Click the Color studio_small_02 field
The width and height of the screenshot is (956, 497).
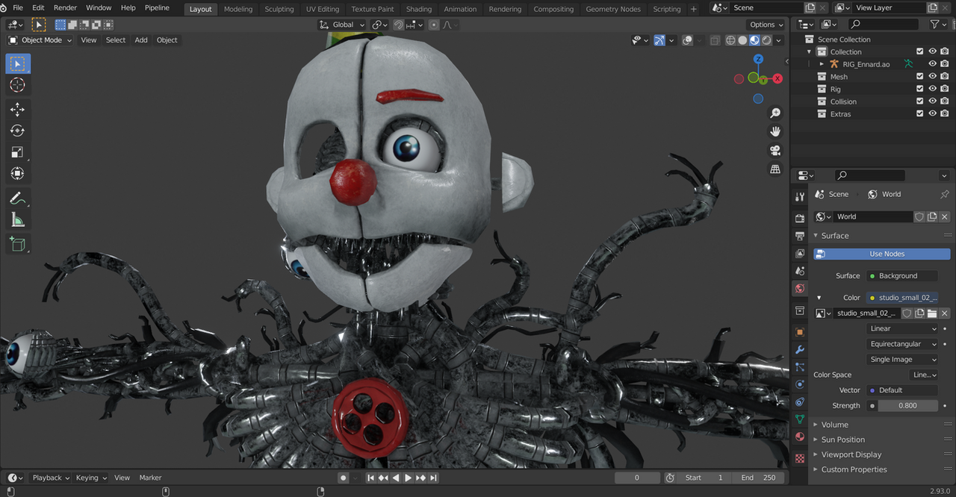pos(903,297)
